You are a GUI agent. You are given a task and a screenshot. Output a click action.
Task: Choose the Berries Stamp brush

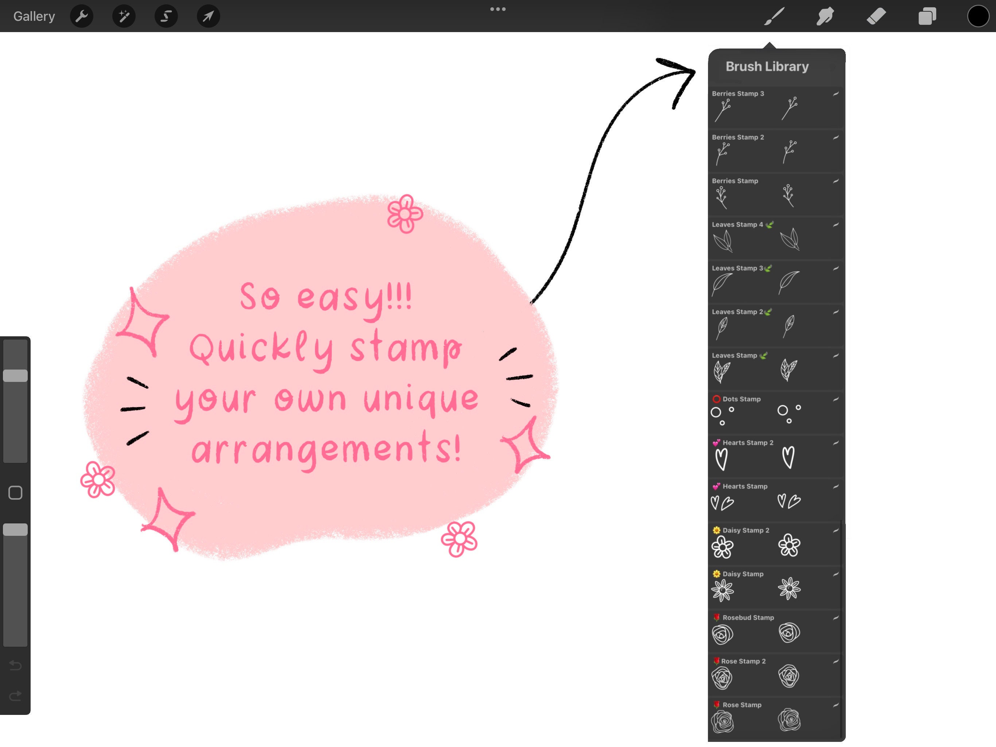[775, 195]
